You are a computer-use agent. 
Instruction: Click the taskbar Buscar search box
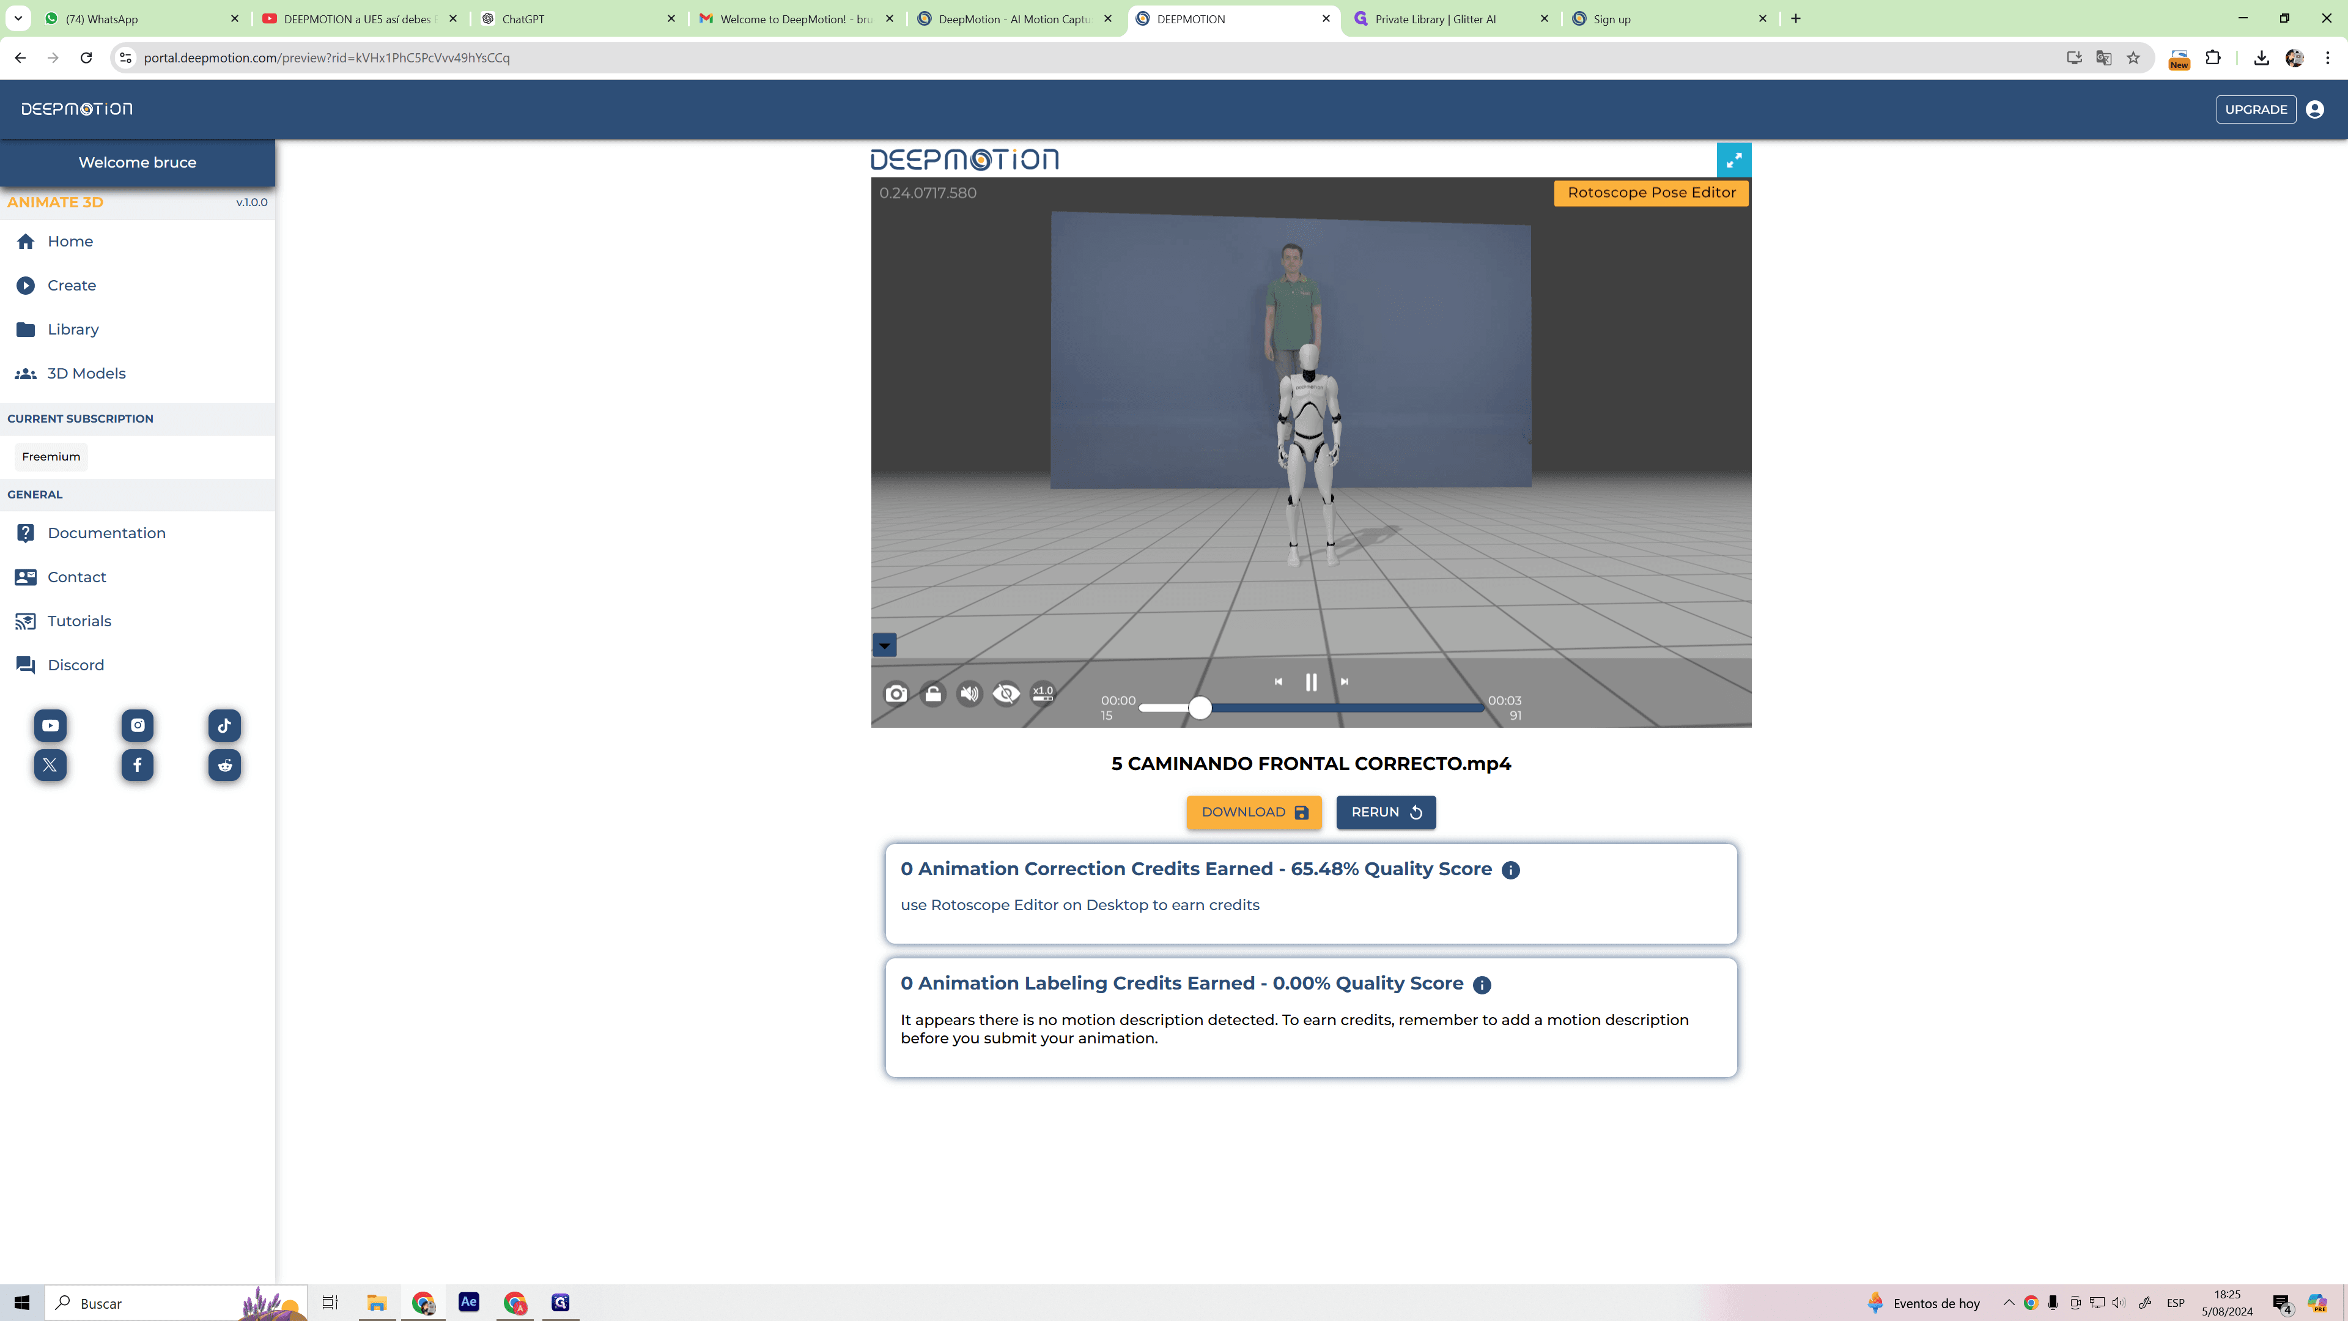click(x=175, y=1303)
